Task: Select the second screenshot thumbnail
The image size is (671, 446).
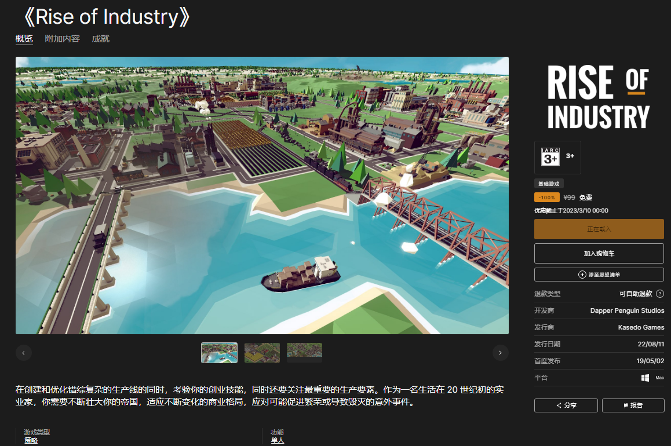Action: click(x=262, y=352)
